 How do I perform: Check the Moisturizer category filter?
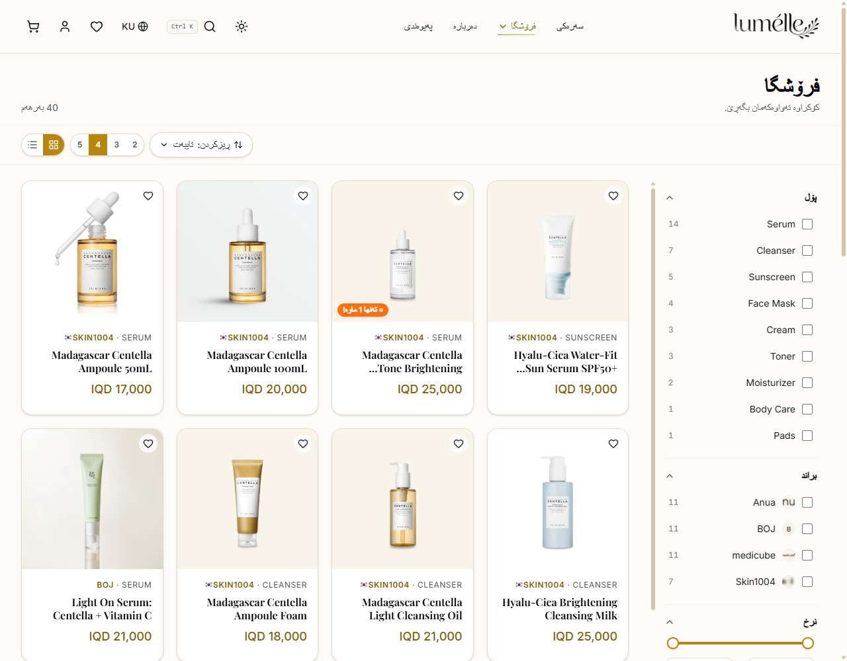(807, 383)
